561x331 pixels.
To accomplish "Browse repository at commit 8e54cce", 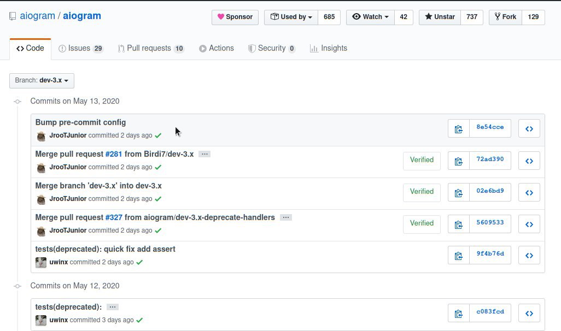I will 529,129.
